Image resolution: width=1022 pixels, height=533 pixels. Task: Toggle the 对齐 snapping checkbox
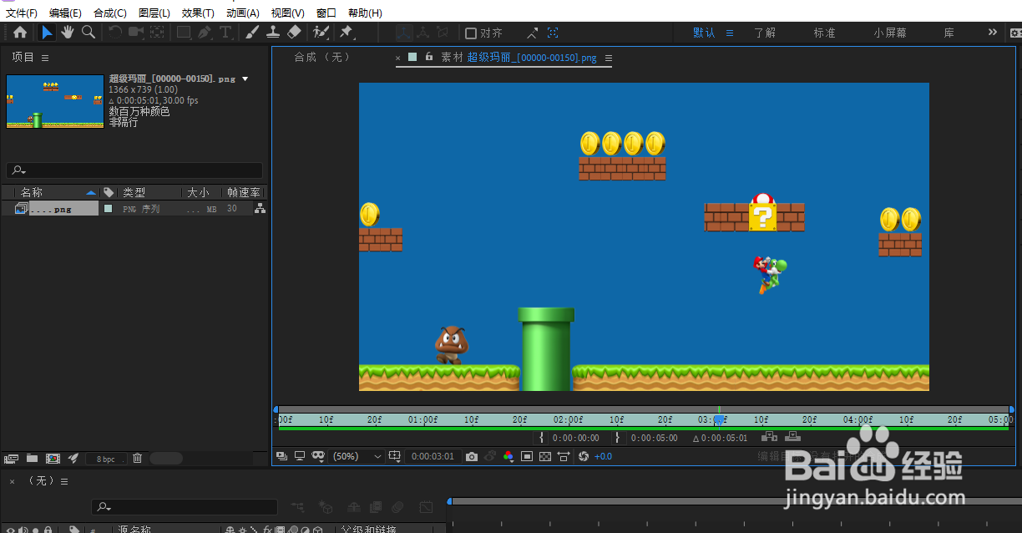tap(471, 33)
